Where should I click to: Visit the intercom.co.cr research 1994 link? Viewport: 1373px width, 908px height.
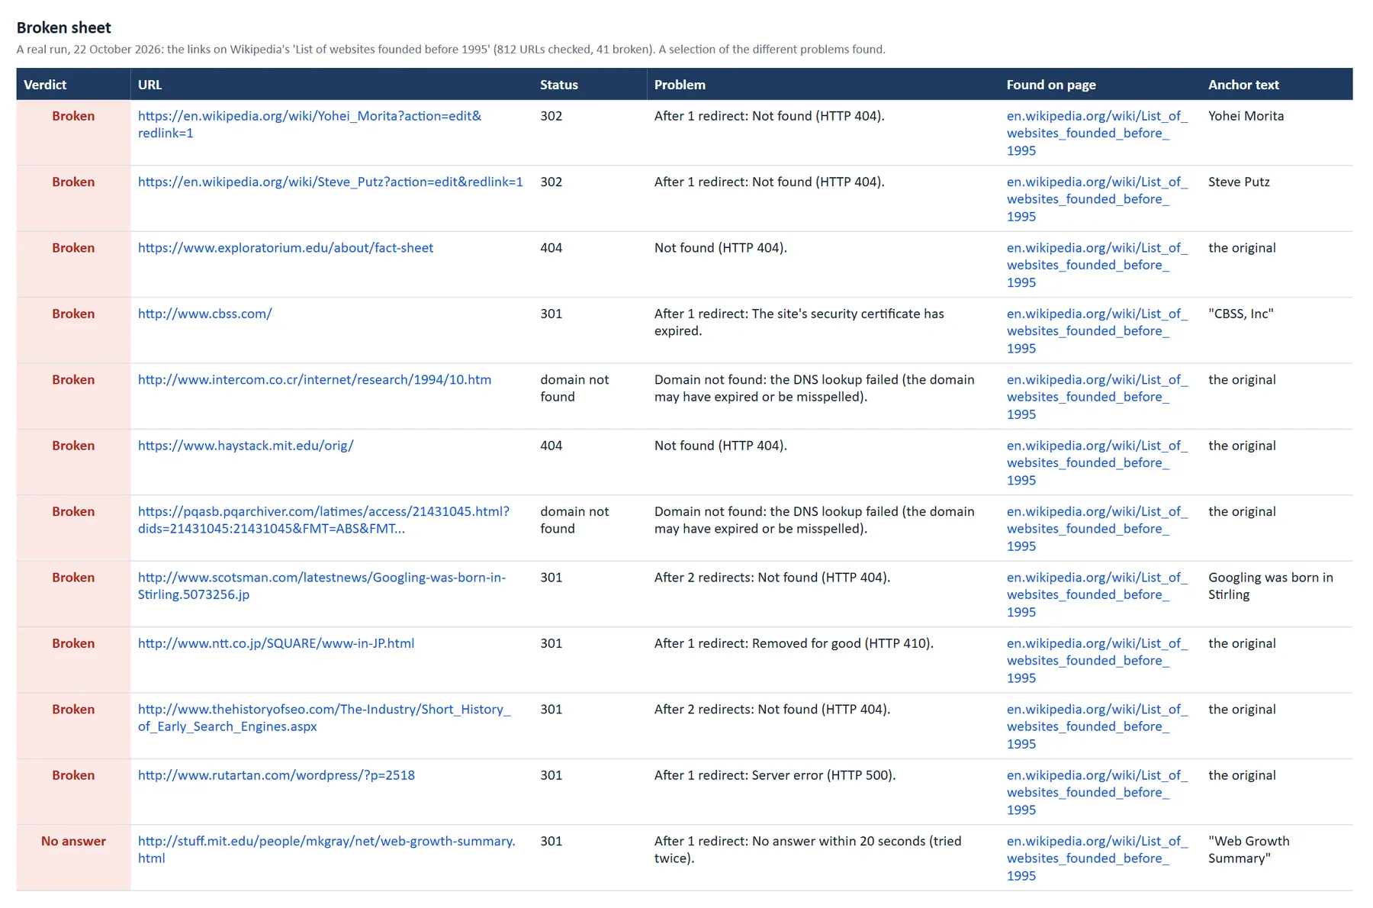(314, 380)
